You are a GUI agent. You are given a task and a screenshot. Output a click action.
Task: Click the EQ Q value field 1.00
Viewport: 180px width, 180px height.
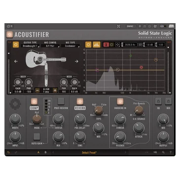click(x=161, y=44)
